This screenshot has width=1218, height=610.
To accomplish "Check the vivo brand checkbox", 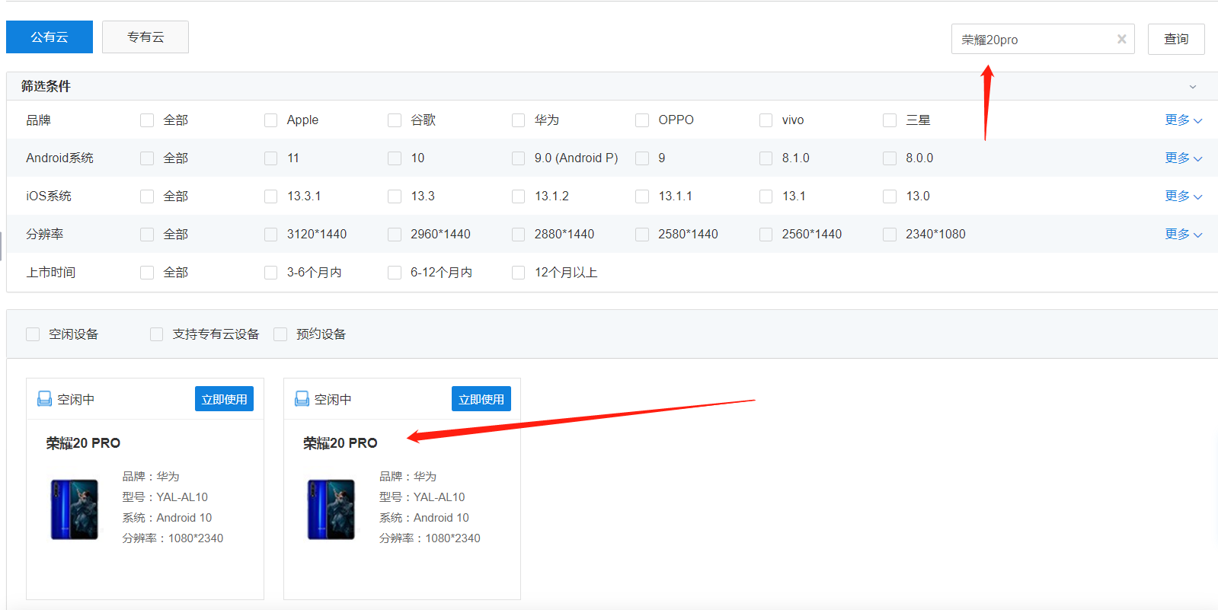I will (766, 120).
